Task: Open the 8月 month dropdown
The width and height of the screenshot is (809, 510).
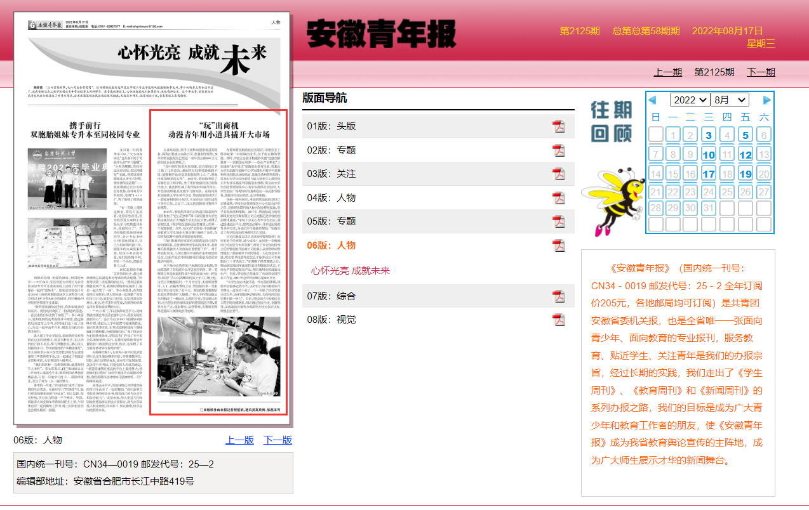Action: [x=730, y=100]
